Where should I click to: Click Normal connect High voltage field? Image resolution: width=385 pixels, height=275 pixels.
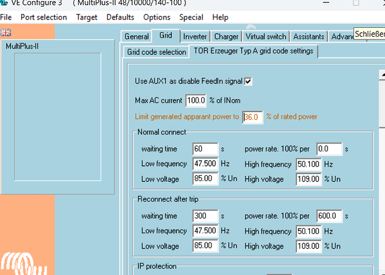(309, 179)
